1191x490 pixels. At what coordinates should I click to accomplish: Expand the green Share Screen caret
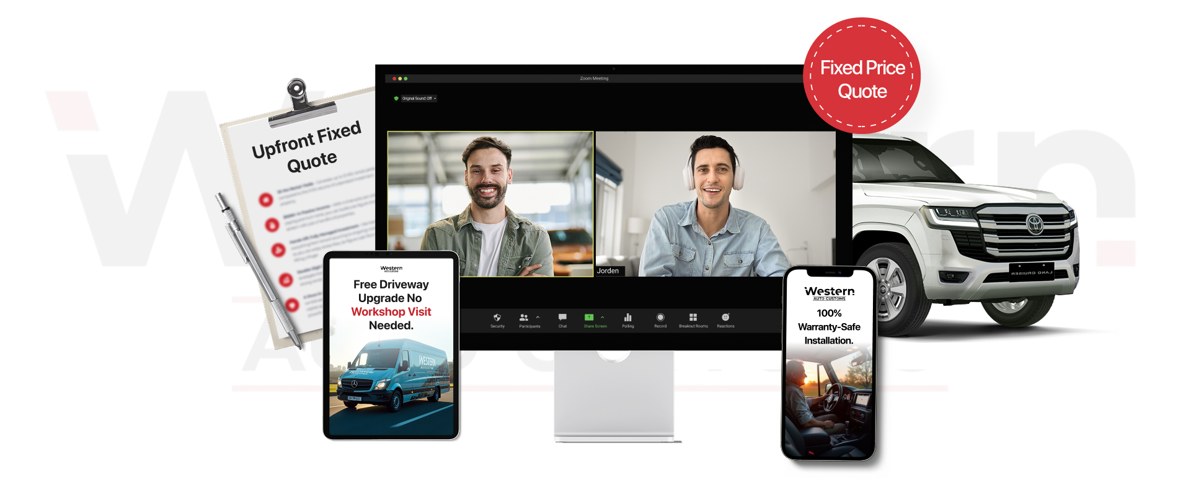602,317
